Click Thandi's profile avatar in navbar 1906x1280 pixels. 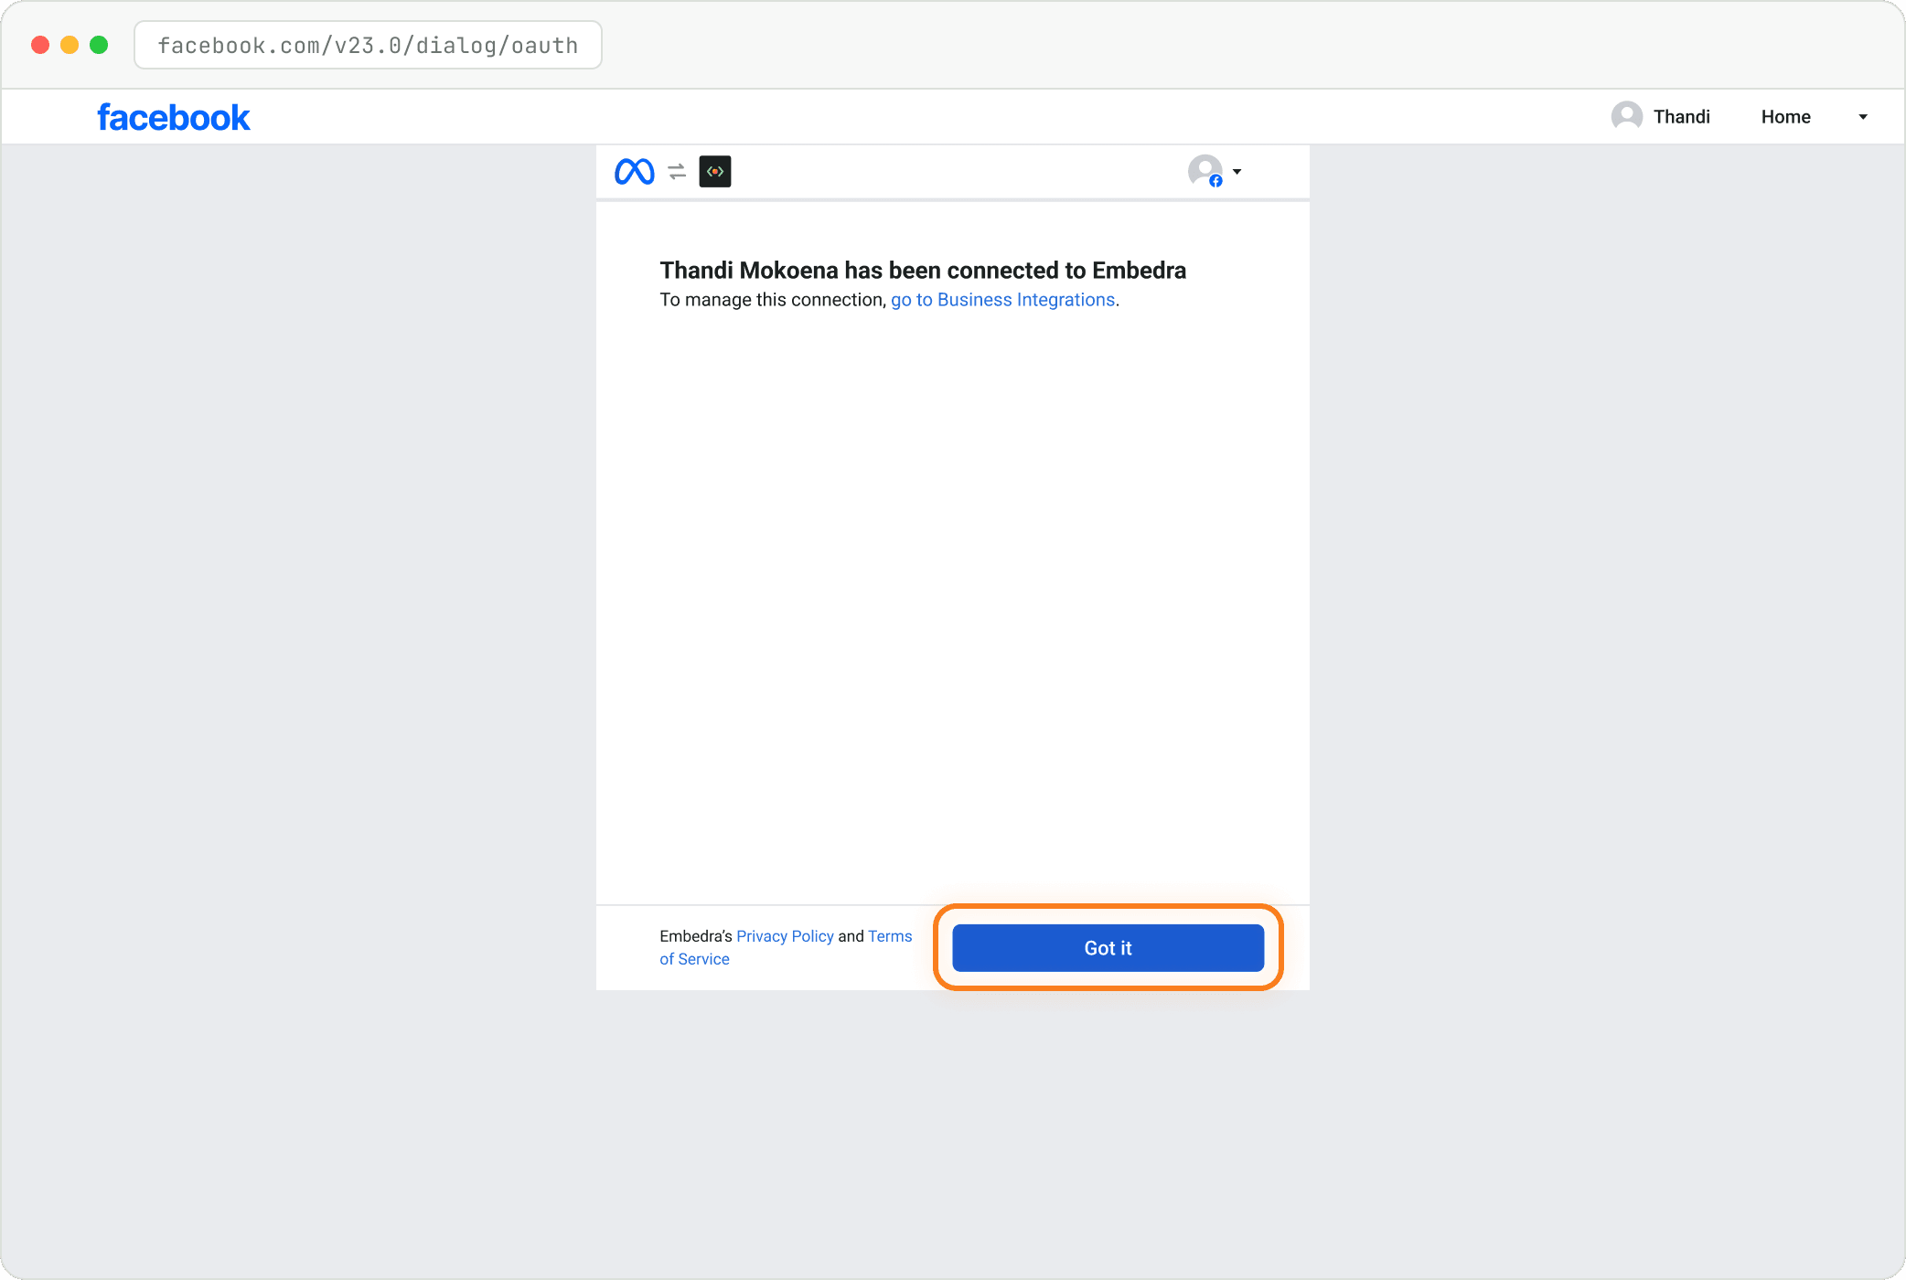pos(1627,116)
